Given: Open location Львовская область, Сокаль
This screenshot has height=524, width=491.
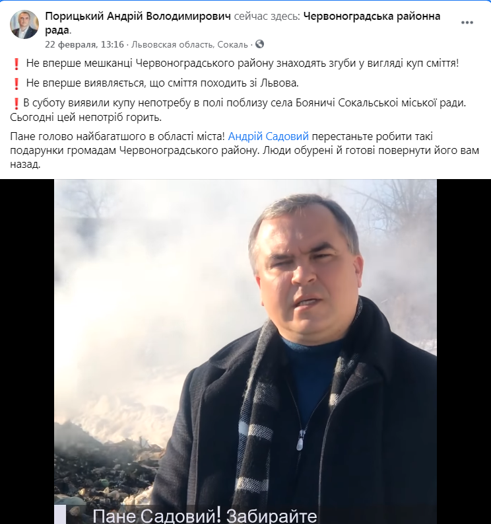Looking at the screenshot, I should [x=189, y=44].
